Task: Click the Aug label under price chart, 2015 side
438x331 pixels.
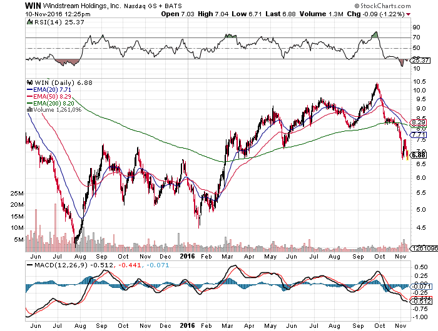Action: pos(80,257)
